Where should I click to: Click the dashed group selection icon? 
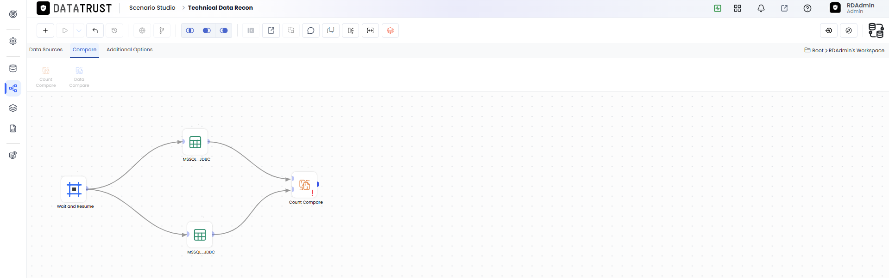pos(291,30)
